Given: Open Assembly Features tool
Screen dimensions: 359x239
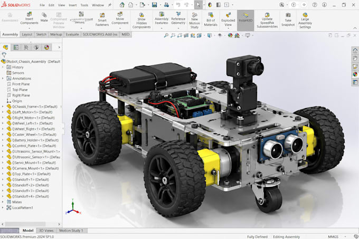Looking at the screenshot, I should (x=162, y=18).
